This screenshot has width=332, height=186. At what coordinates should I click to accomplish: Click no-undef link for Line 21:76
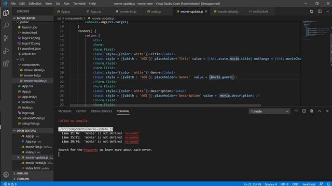tap(132, 133)
